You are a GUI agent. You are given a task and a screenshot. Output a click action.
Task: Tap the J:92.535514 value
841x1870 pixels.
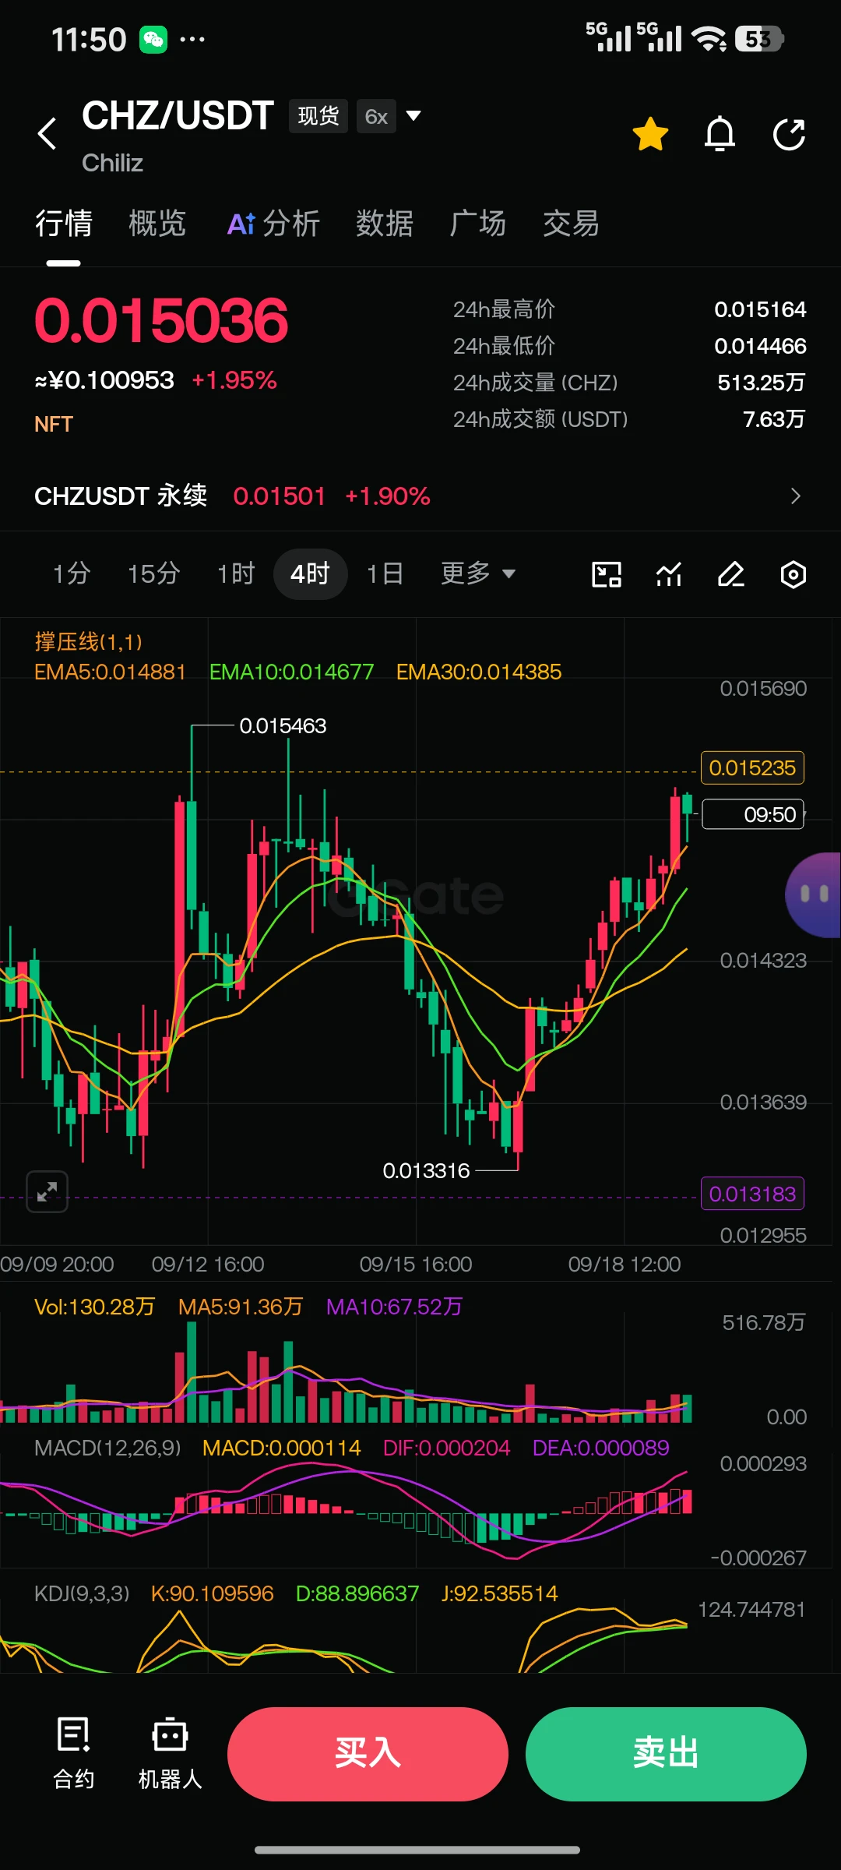click(x=499, y=1593)
